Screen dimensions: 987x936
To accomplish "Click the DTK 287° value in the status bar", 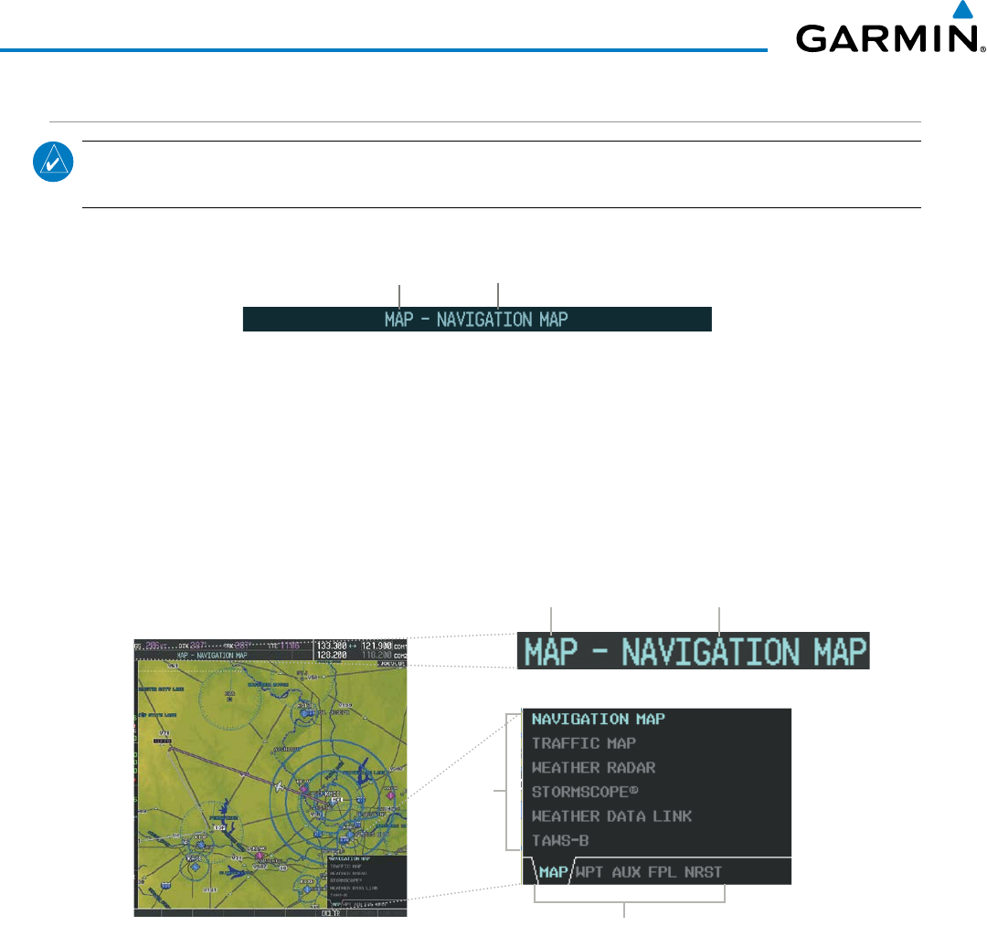I will tap(198, 646).
